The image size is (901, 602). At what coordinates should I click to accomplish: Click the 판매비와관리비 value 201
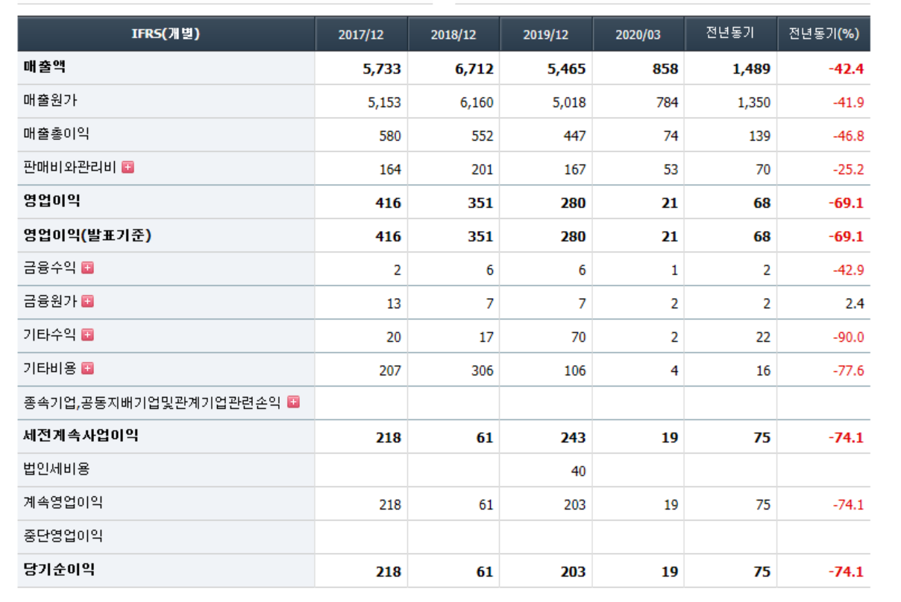tap(482, 170)
